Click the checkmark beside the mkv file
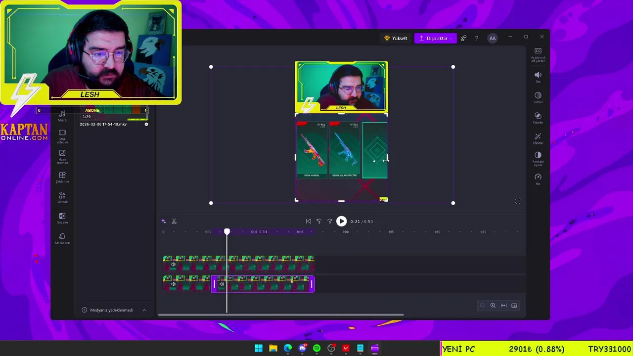 click(x=146, y=124)
